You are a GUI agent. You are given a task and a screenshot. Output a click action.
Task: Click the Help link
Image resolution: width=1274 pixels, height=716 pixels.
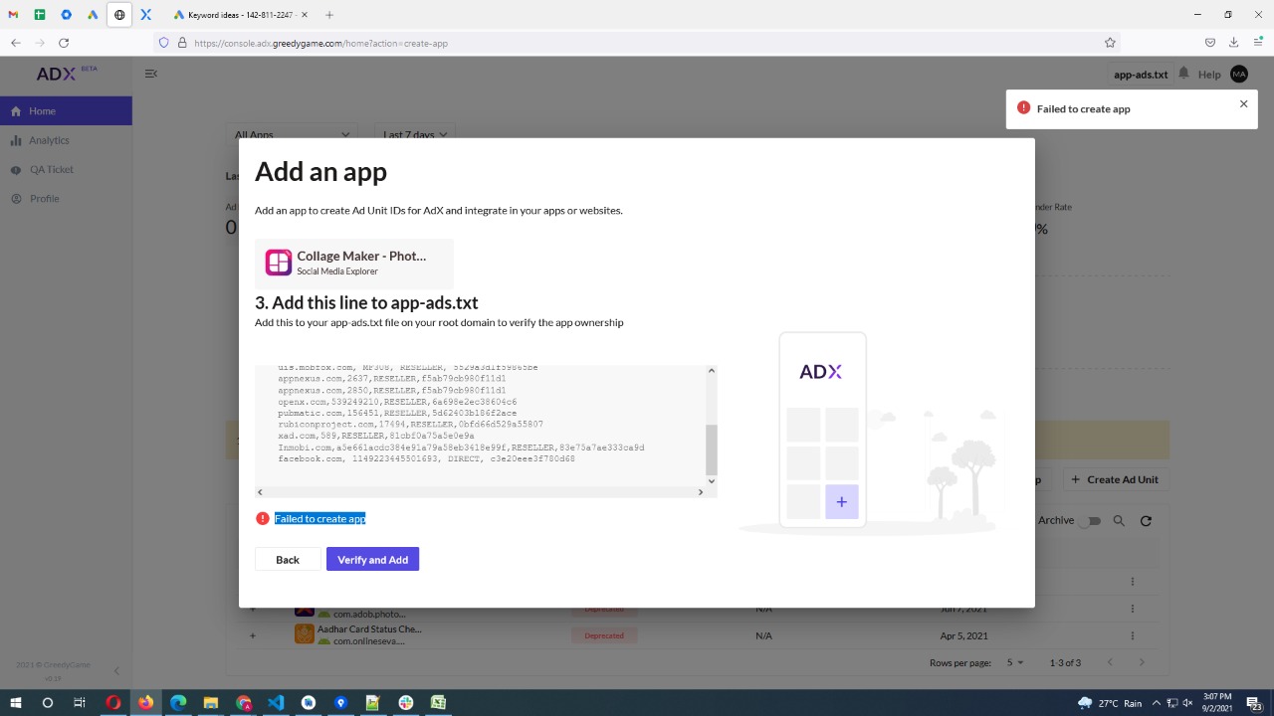click(1209, 75)
